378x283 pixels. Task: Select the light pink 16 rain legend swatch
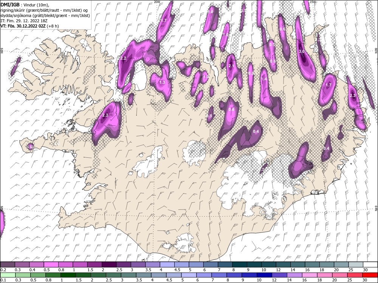coord(309,275)
